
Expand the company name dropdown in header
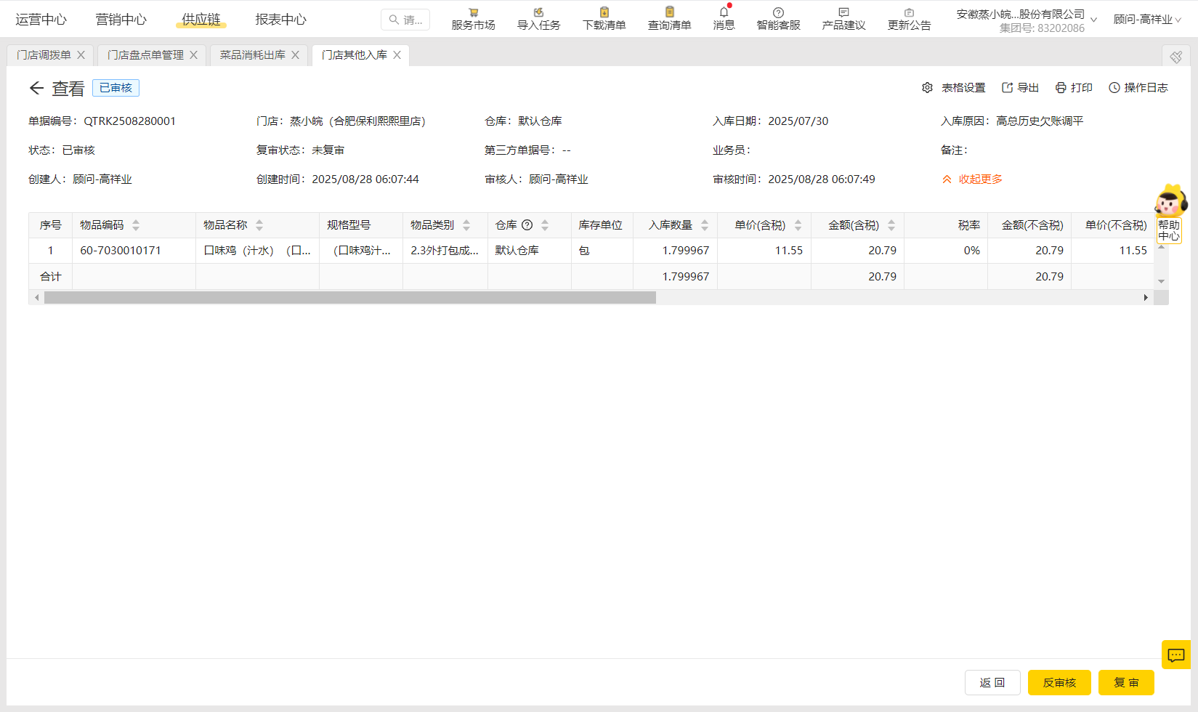pos(1094,19)
